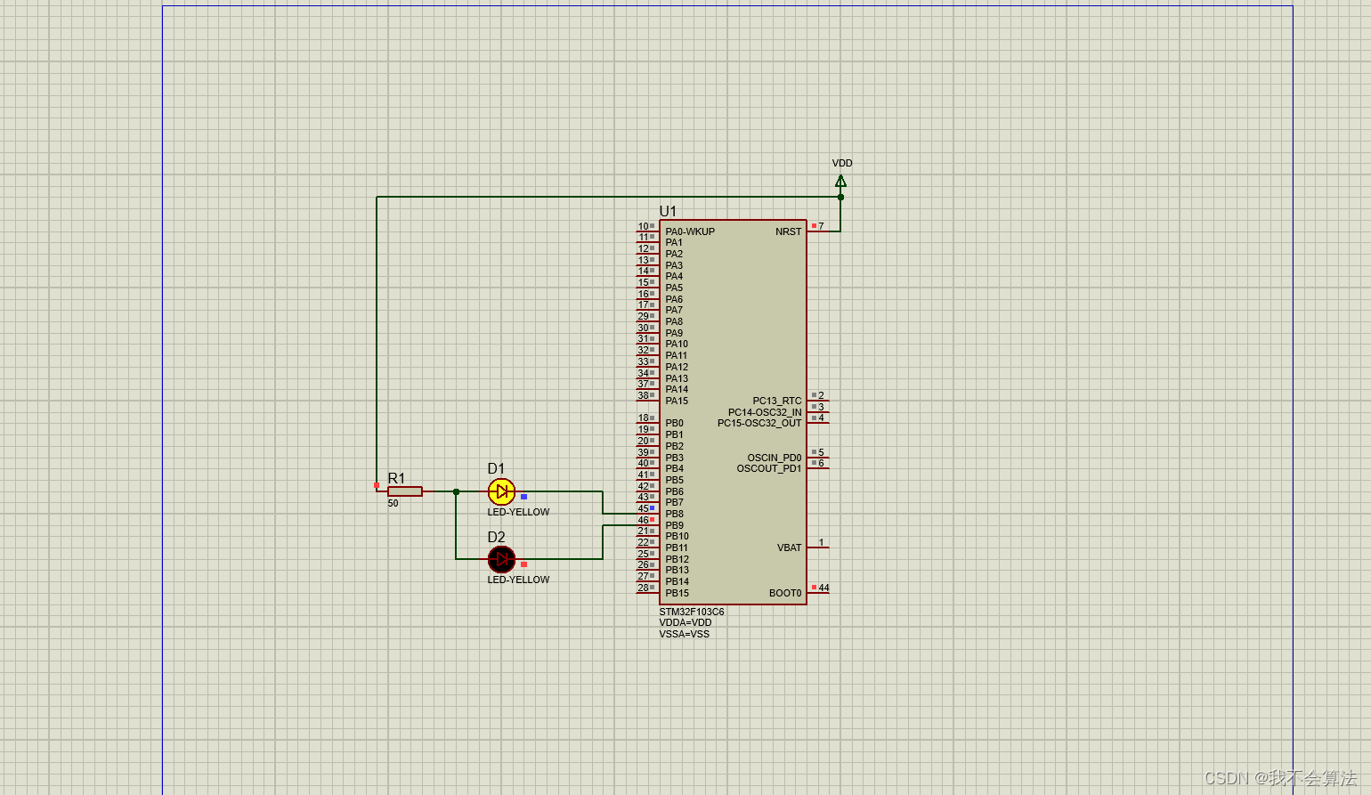This screenshot has height=795, width=1371.
Task: Click LED-YELLOW text under D1
Action: point(518,512)
